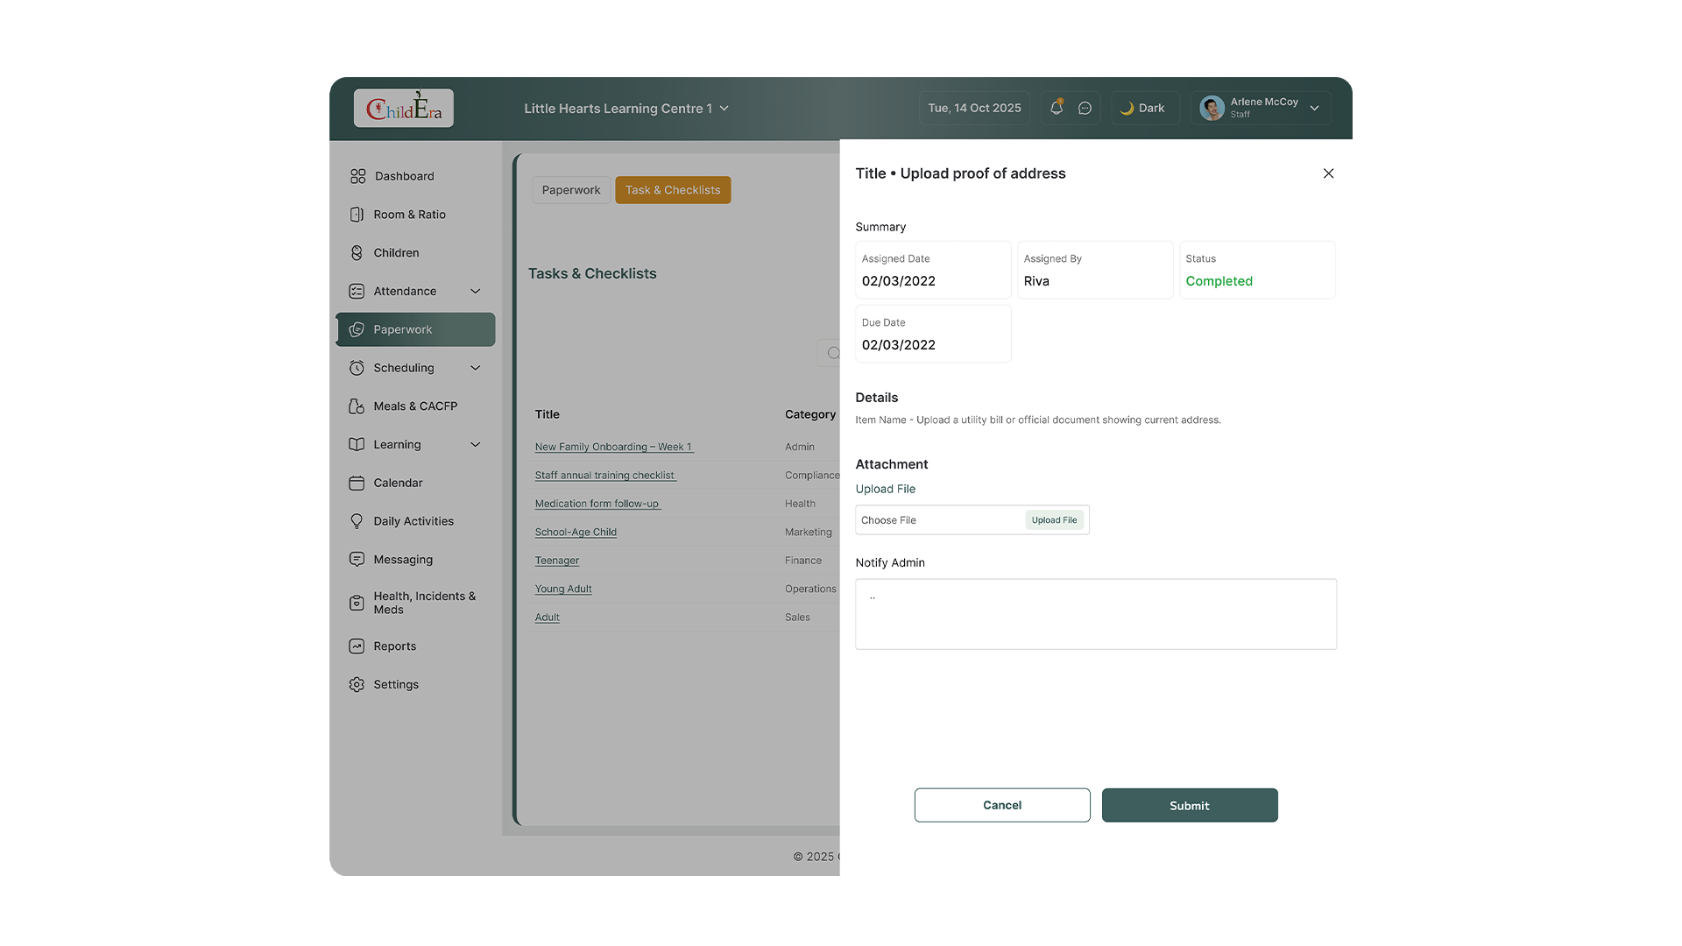Expand the user account dropdown chevron
This screenshot has width=1682, height=946.
tap(1314, 109)
